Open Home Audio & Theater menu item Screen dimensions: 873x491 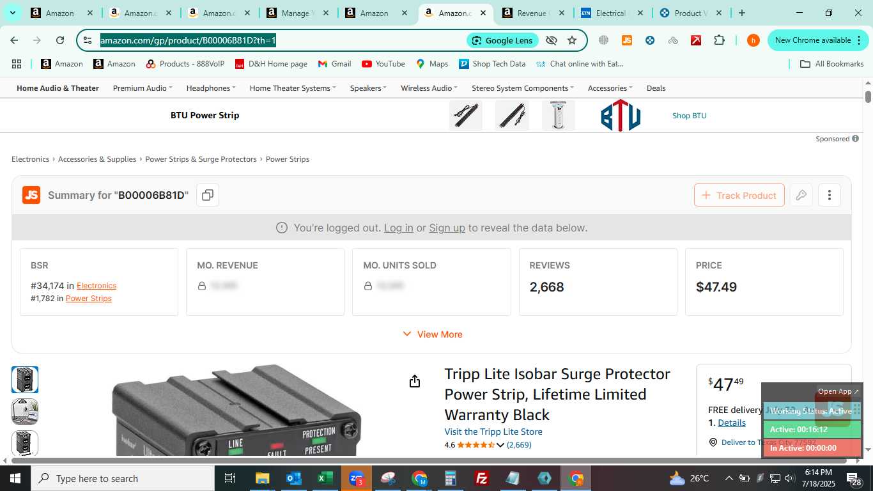[x=58, y=88]
